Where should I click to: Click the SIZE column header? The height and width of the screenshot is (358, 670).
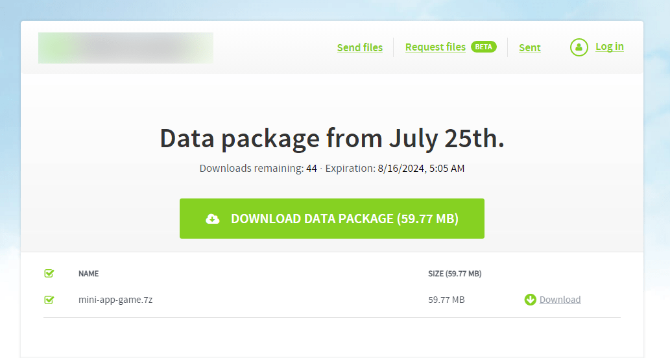coord(455,274)
